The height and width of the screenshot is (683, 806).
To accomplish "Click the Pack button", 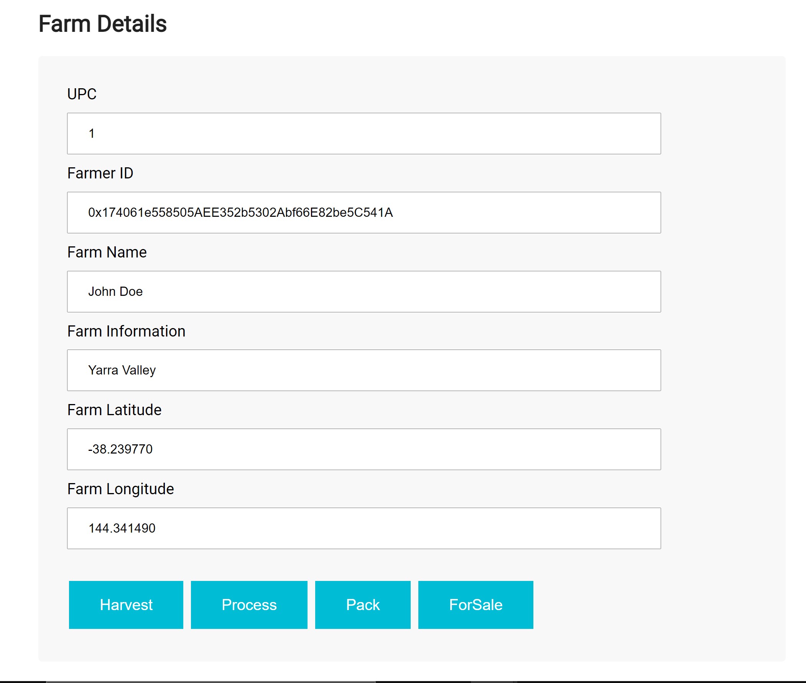I will coord(363,604).
